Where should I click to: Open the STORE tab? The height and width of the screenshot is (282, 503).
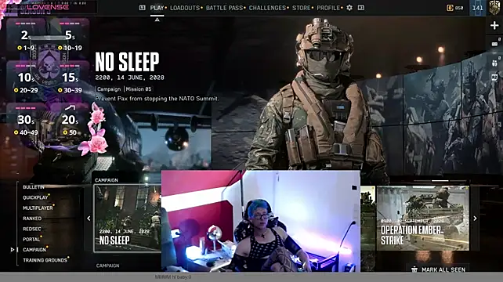point(301,8)
